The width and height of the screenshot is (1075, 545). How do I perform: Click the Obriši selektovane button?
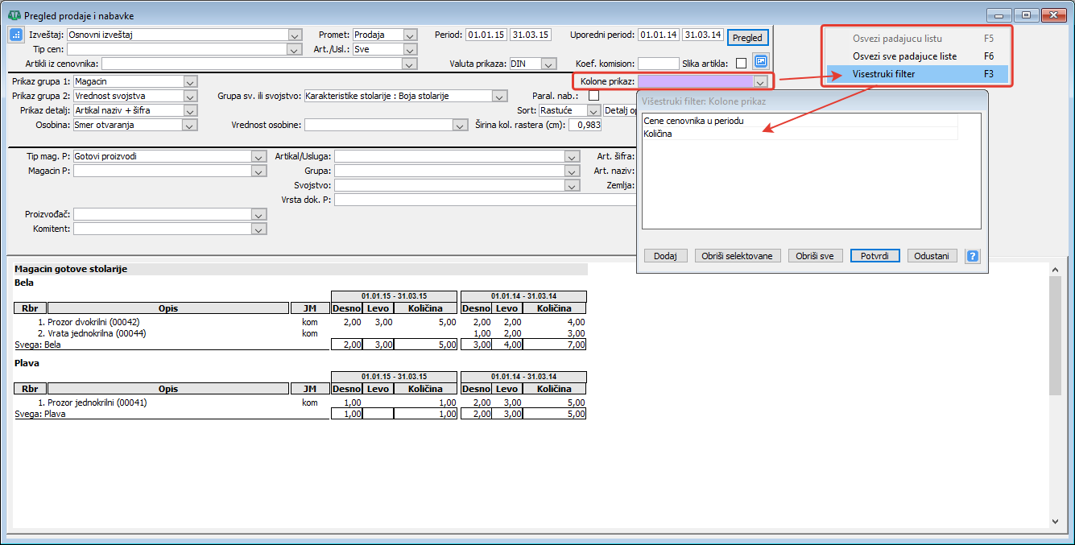pyautogui.click(x=738, y=256)
